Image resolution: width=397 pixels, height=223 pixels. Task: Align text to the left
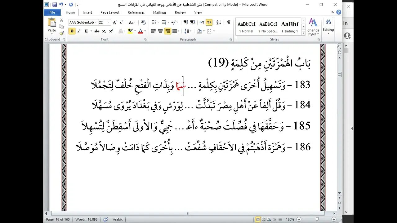153,31
